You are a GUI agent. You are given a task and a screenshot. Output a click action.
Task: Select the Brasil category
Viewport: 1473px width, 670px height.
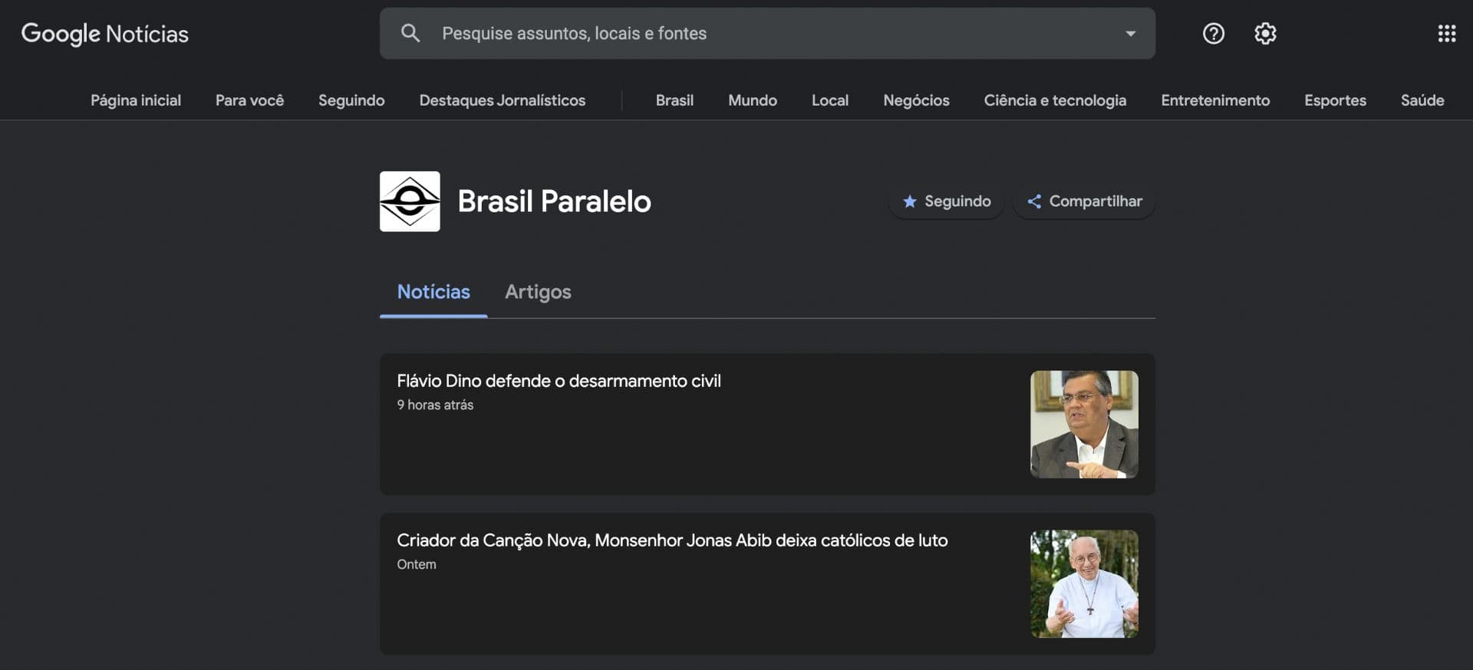click(x=674, y=100)
